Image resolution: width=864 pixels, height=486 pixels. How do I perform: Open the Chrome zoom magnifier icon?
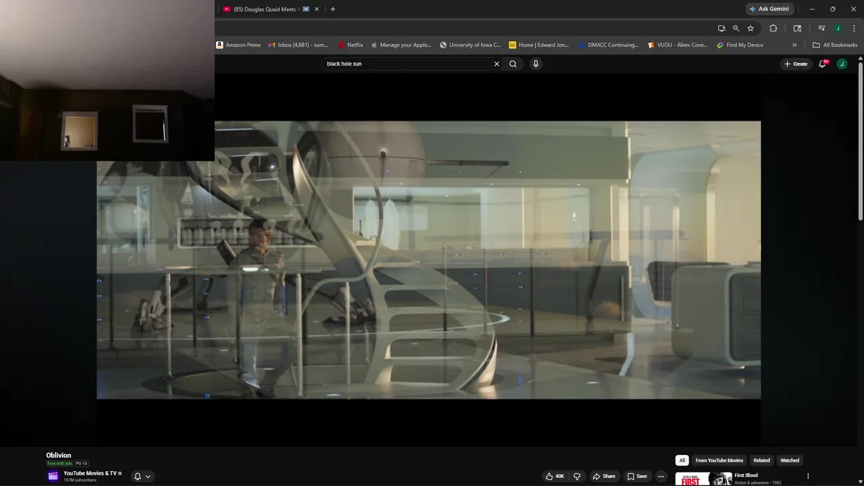tap(736, 28)
